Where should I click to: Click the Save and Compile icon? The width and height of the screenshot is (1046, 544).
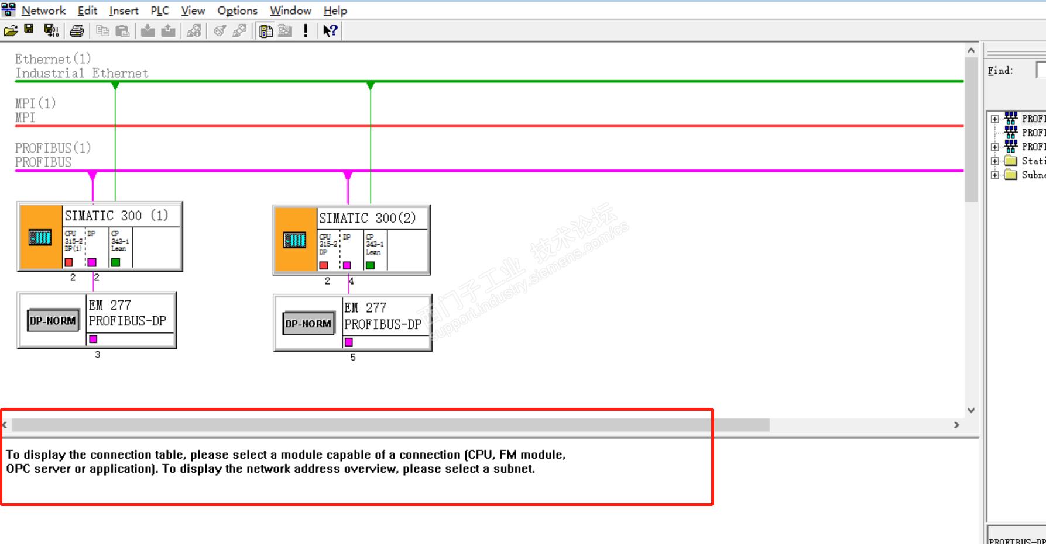[x=52, y=31]
